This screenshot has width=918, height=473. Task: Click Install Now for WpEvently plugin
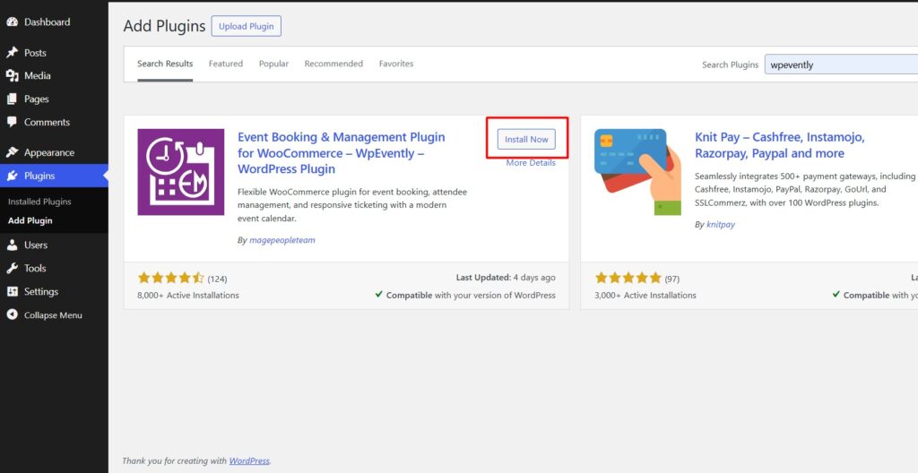point(526,140)
